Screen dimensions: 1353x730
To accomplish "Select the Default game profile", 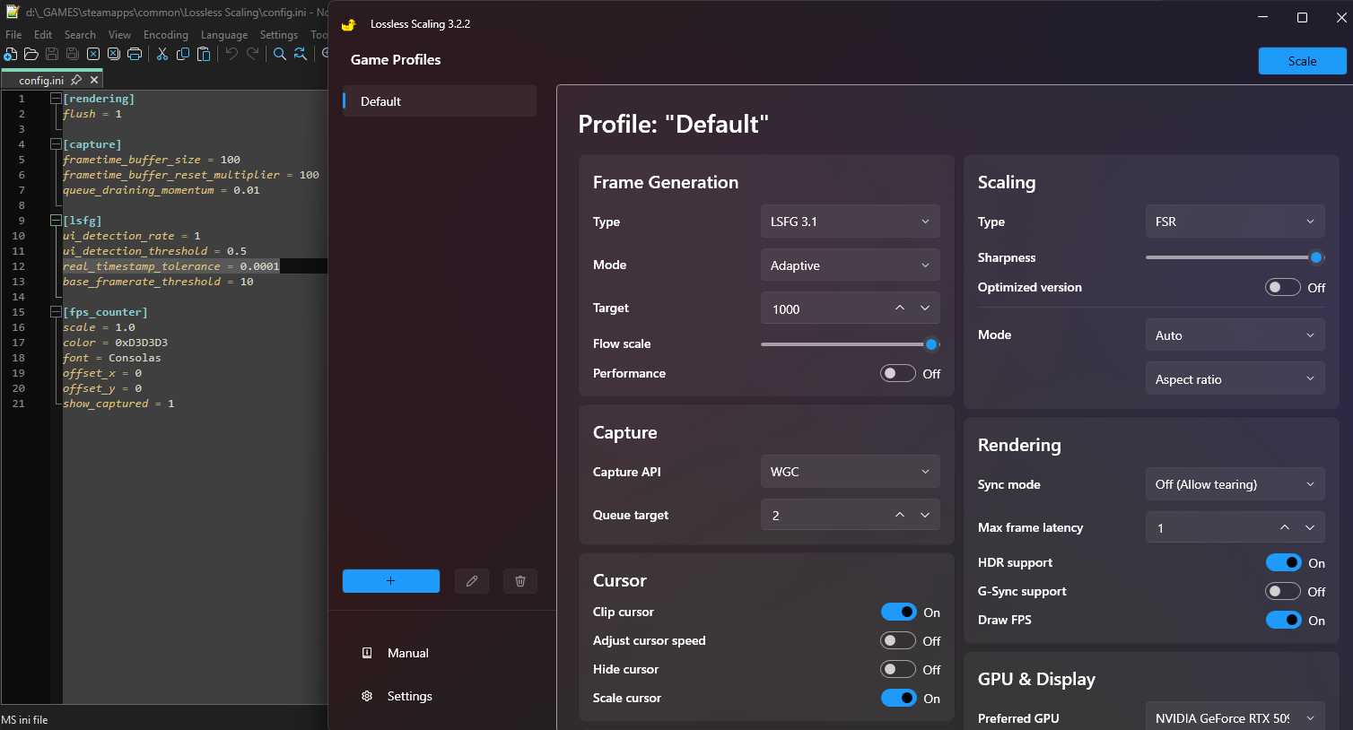I will [440, 101].
